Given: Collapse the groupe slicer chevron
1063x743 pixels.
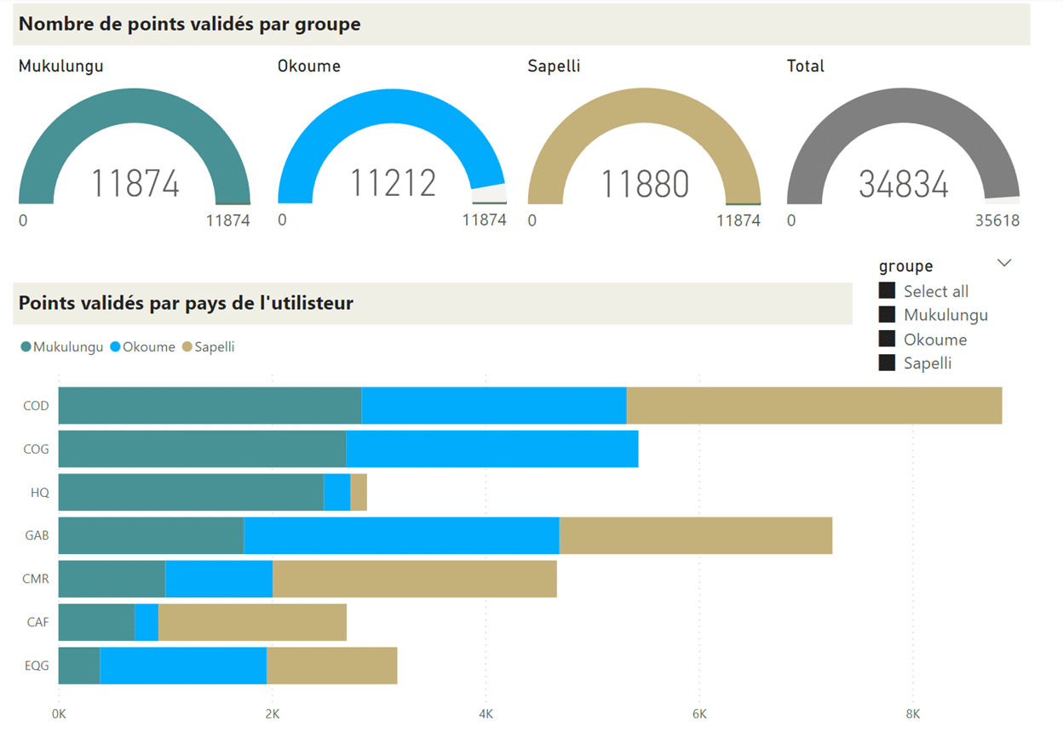Looking at the screenshot, I should coord(1004,263).
